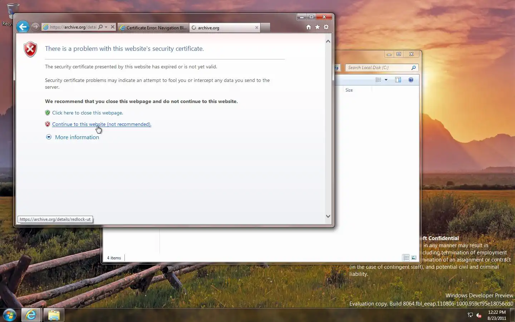Expand the More information section
The height and width of the screenshot is (322, 515).
[73, 137]
